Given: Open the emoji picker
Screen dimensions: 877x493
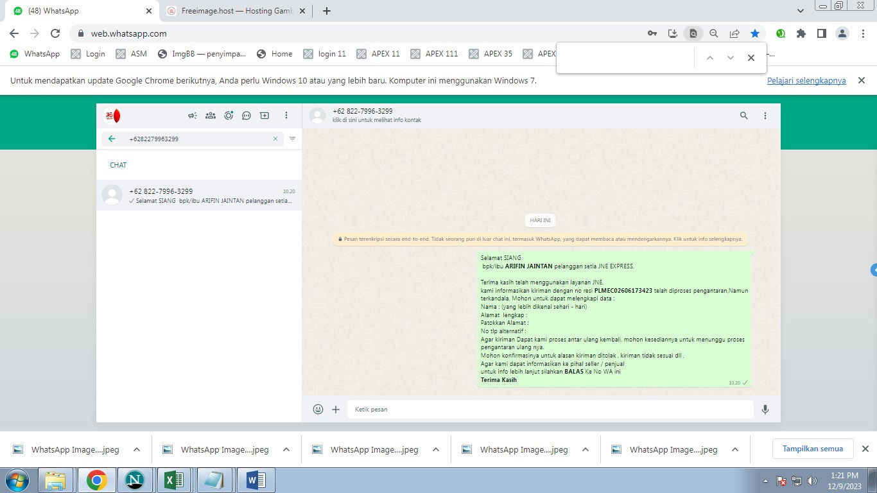Looking at the screenshot, I should click(x=318, y=409).
